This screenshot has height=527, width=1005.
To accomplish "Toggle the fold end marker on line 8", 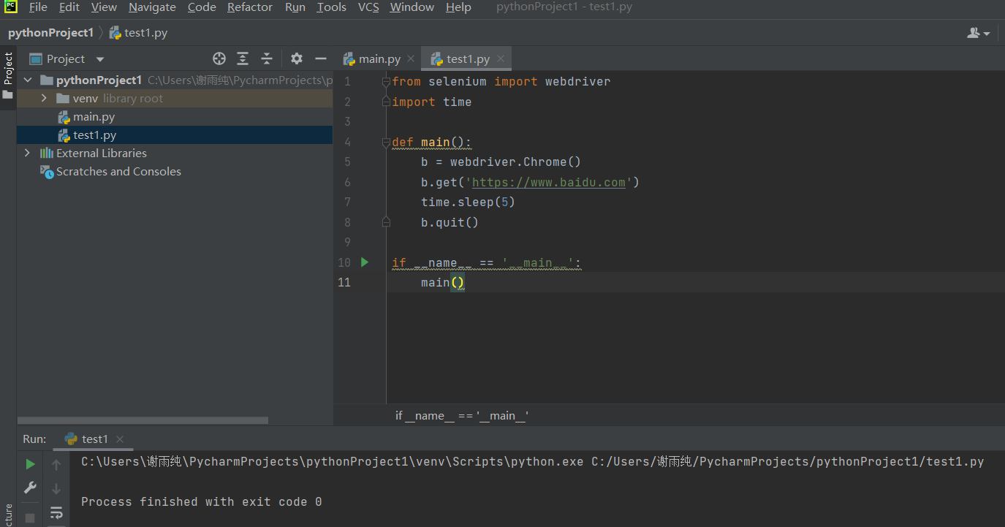I will pyautogui.click(x=386, y=221).
